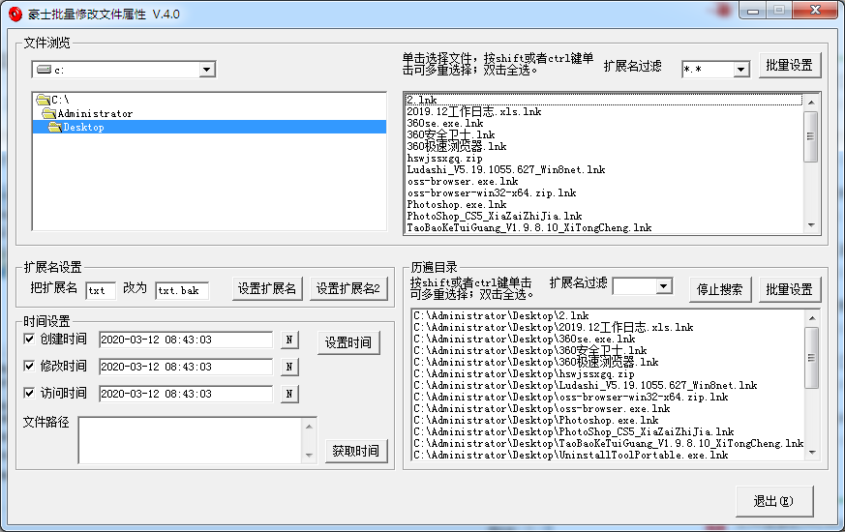Image resolution: width=845 pixels, height=532 pixels.
Task: Select Desktop\360安全卫士.lnk path row
Action: click(609, 350)
